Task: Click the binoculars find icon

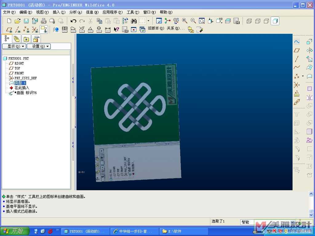Action: pyautogui.click(x=134, y=21)
